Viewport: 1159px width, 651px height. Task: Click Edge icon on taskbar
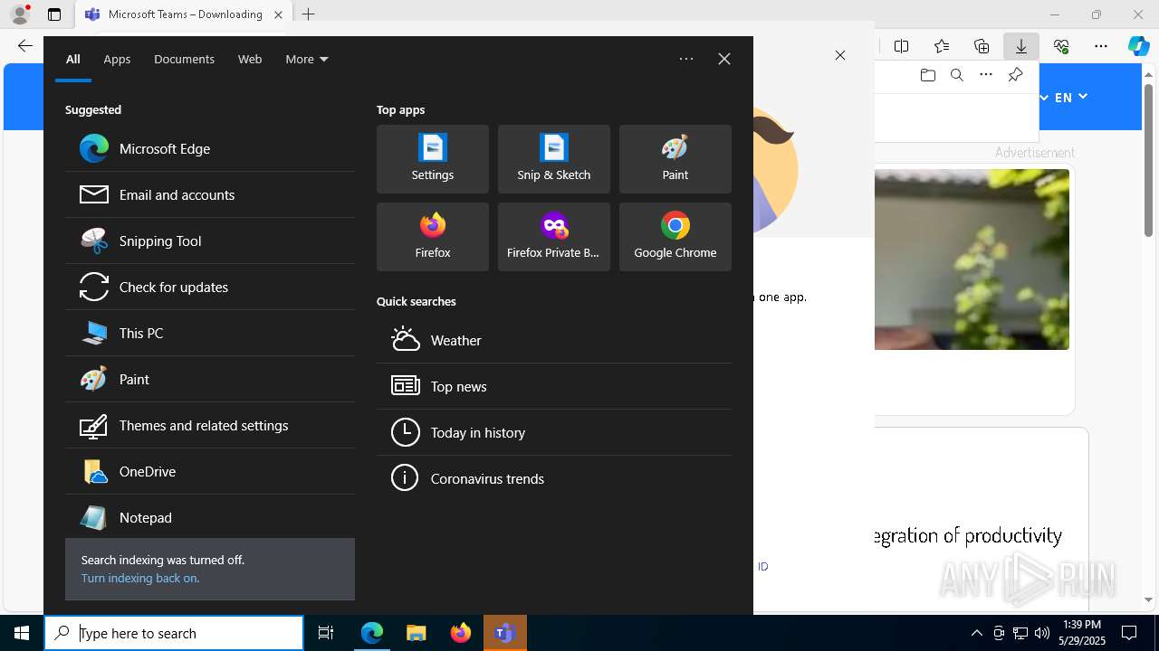click(x=372, y=633)
